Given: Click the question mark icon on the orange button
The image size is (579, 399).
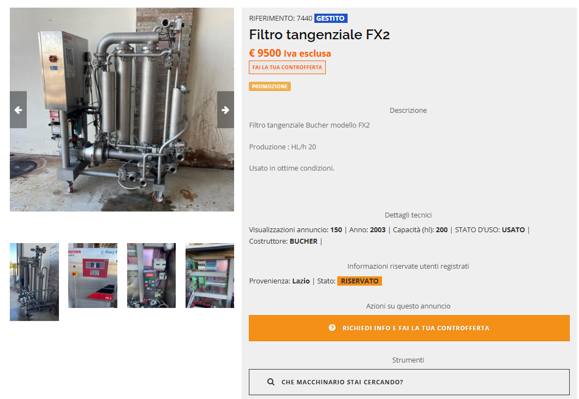Looking at the screenshot, I should click(x=332, y=328).
